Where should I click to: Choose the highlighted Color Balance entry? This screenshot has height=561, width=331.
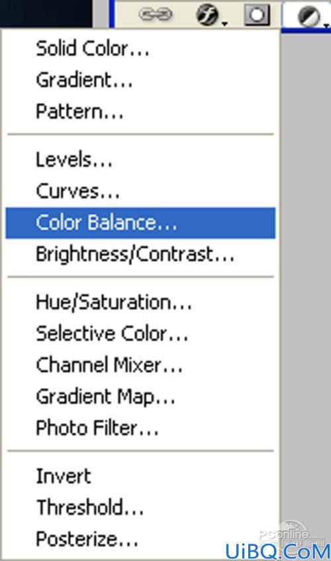[140, 223]
